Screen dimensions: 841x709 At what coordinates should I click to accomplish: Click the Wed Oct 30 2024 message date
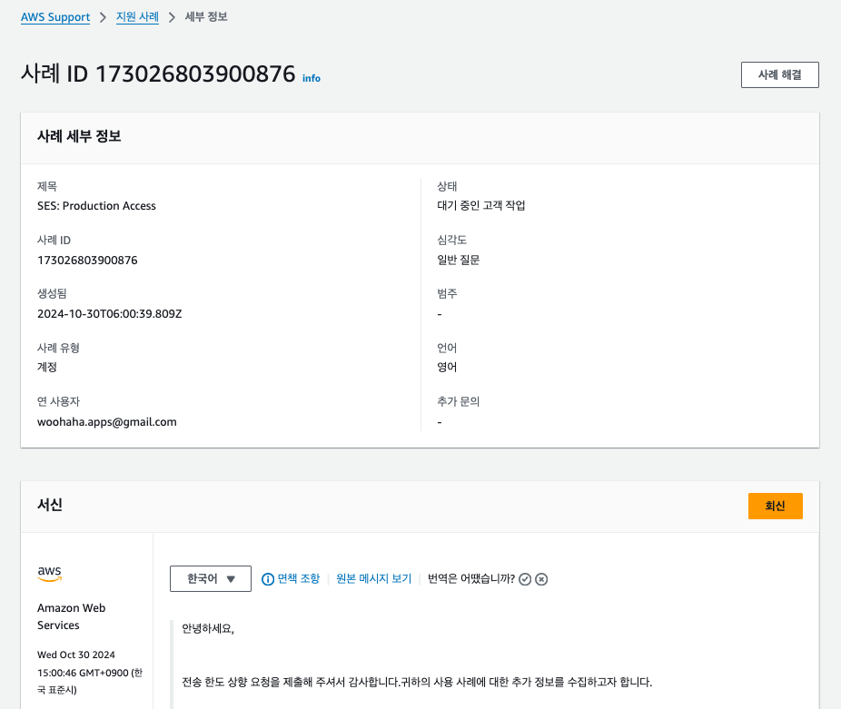[76, 655]
